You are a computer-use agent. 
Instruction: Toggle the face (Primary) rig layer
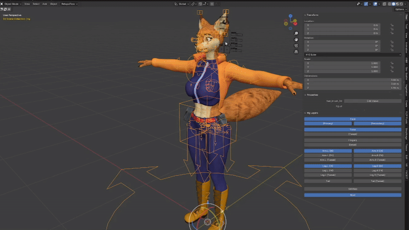click(x=328, y=124)
